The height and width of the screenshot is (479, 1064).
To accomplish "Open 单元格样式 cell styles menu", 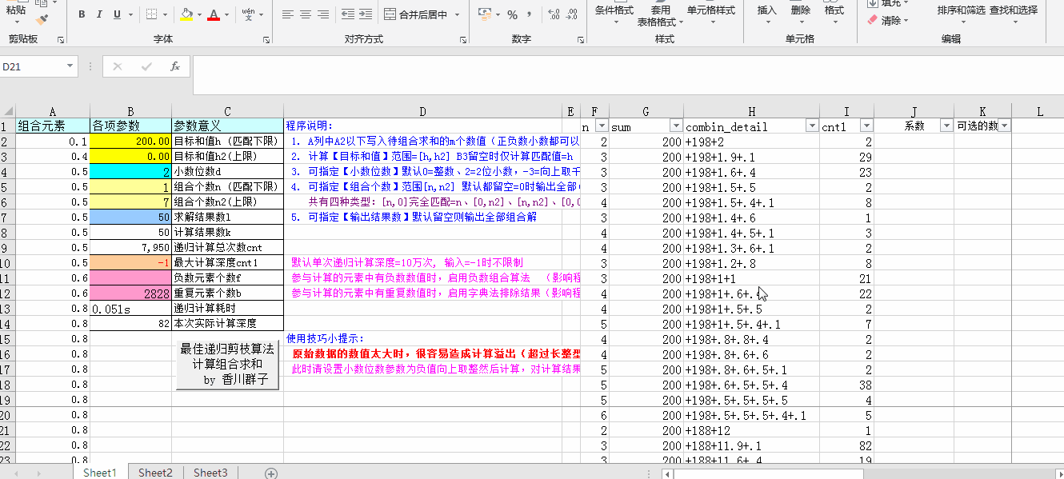I will click(711, 14).
